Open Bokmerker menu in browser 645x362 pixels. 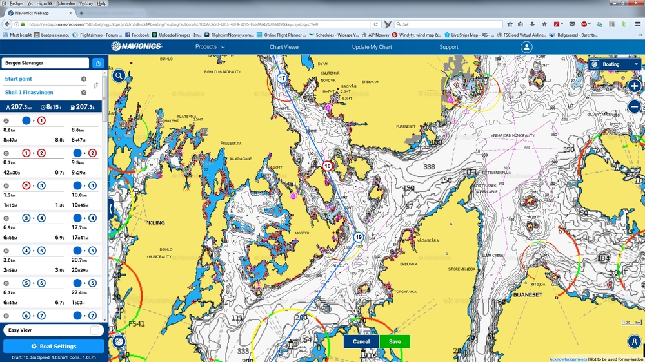tap(66, 3)
